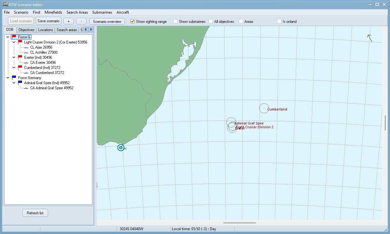The width and height of the screenshot is (390, 234).
Task: Select the ship icon for CL Ajax
Action: click(26, 47)
